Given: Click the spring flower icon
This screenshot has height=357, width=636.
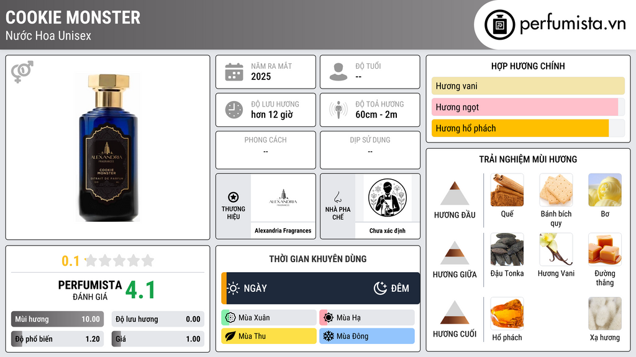Looking at the screenshot, I should click(x=230, y=318).
